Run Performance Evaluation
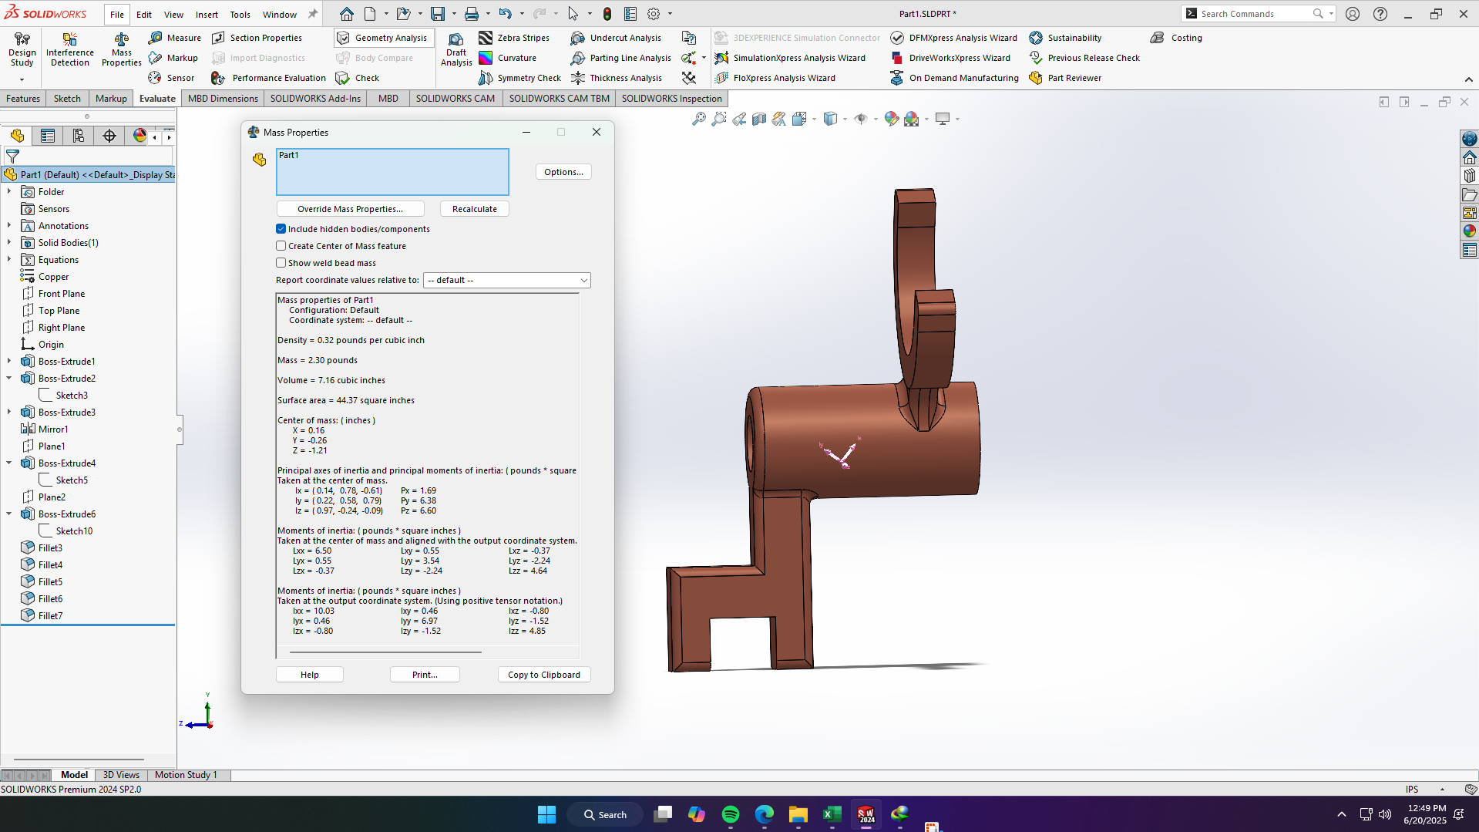 269,78
